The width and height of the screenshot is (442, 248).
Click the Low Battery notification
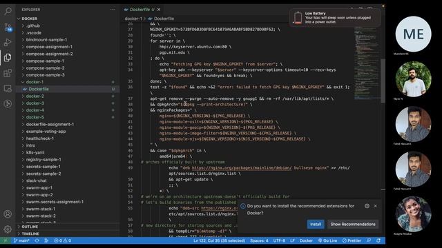click(335, 18)
